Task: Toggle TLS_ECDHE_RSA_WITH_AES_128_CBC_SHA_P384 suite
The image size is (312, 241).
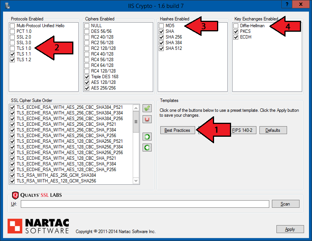Action: 12,164
